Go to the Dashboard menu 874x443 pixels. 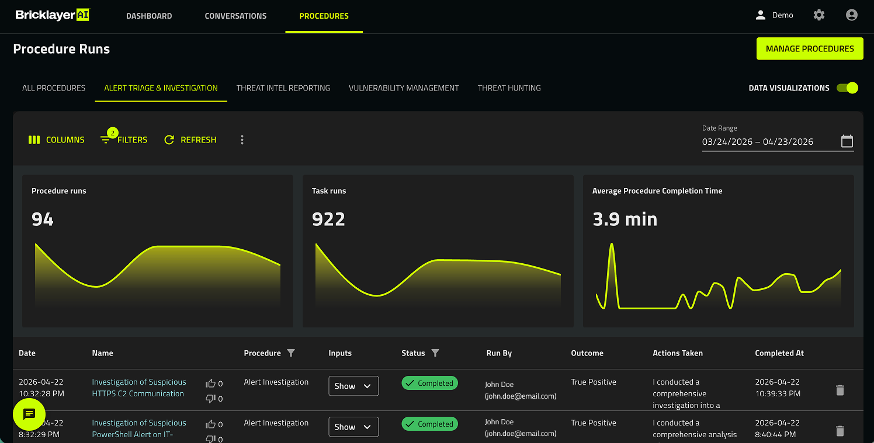pos(149,16)
